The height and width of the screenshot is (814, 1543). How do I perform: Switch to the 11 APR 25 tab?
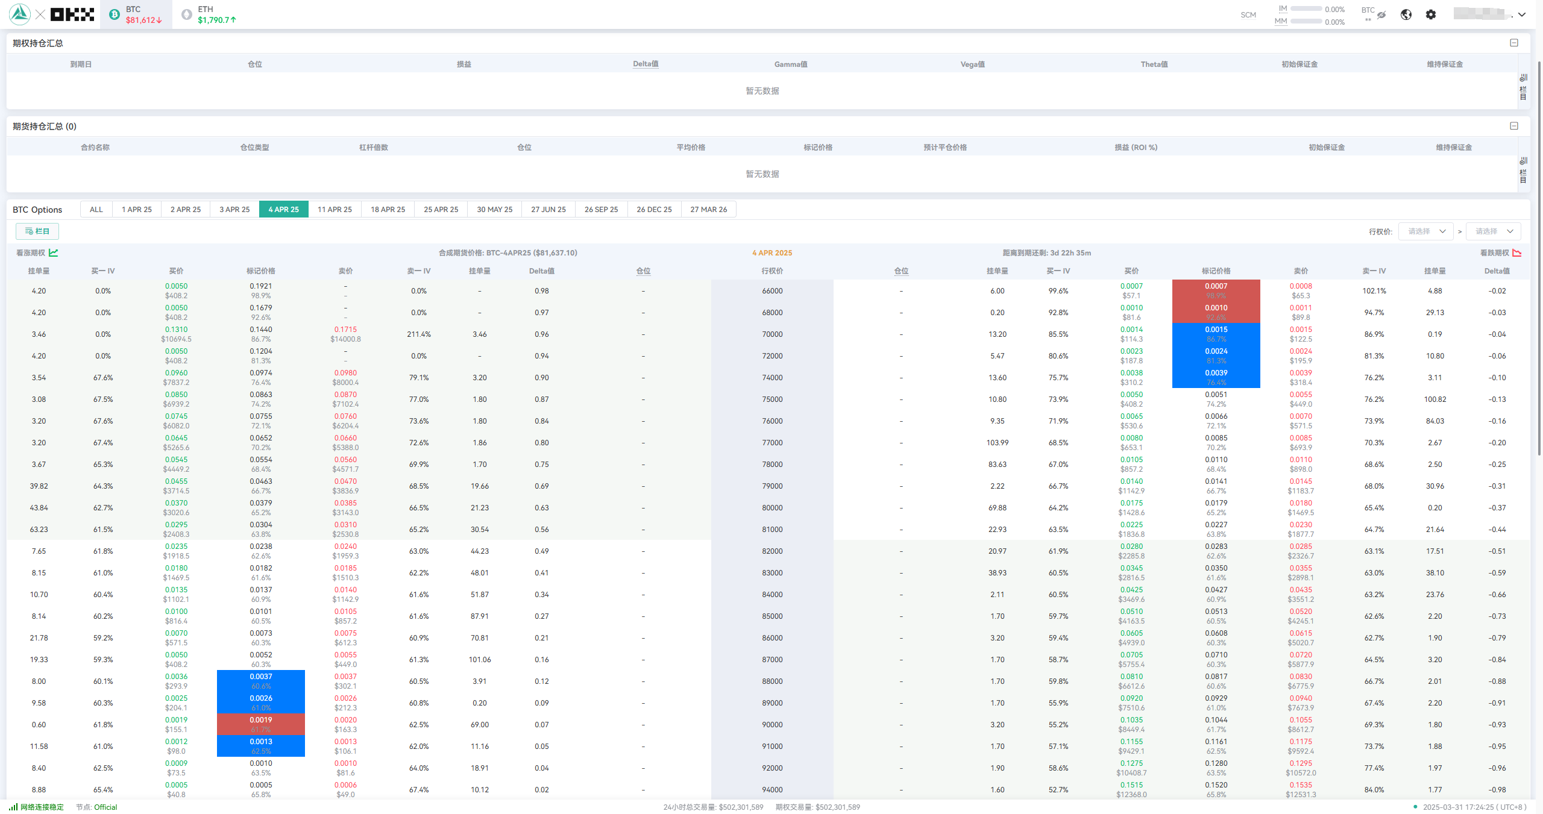335,209
